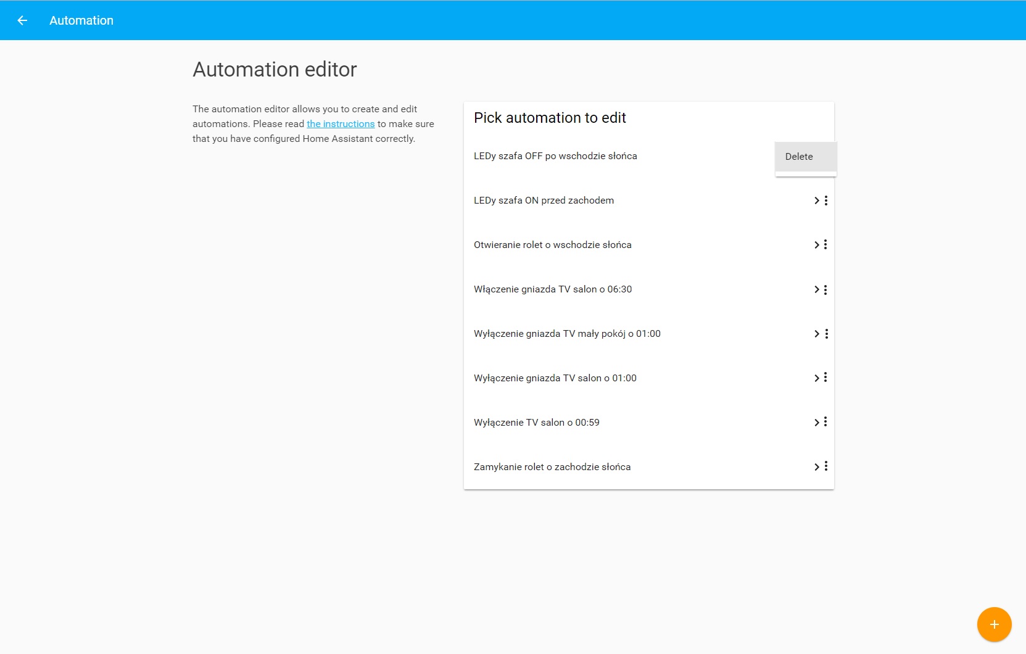The image size is (1026, 654).
Task: Open the three-dot menu for 'Włączenie gniazda TV salon o 06:30'
Action: (x=825, y=289)
